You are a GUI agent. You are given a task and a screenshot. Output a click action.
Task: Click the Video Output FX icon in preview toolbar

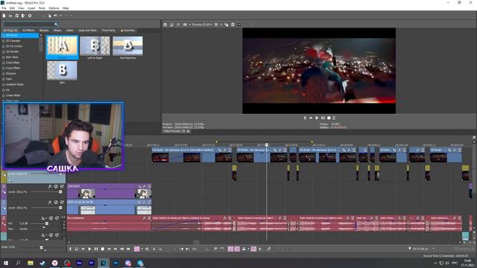point(178,25)
